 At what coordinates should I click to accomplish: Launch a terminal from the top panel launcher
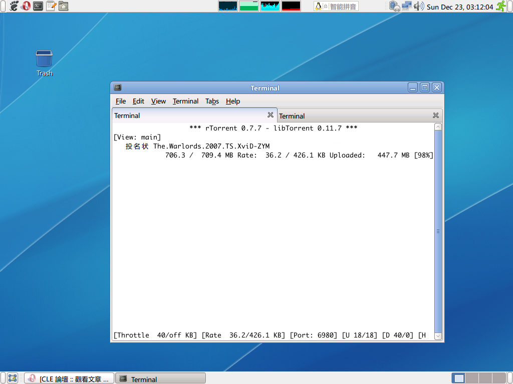point(38,6)
